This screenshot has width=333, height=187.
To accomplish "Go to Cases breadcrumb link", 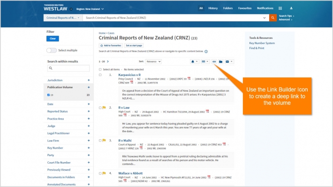I will (x=111, y=33).
